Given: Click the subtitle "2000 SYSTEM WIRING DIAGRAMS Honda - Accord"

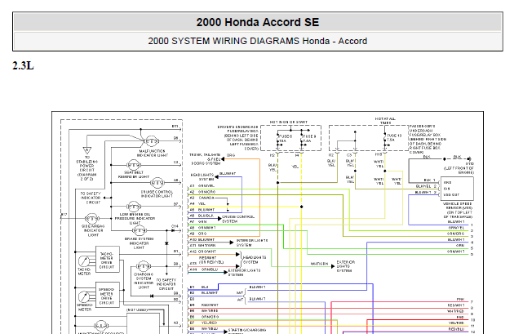Looking at the screenshot, I should pyautogui.click(x=257, y=41).
